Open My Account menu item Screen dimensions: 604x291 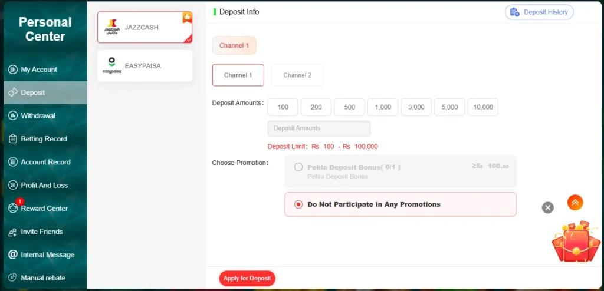45,70
